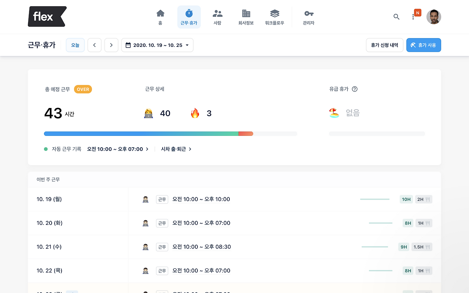Open the 관리자 admin tab
The image size is (469, 293).
(309, 17)
